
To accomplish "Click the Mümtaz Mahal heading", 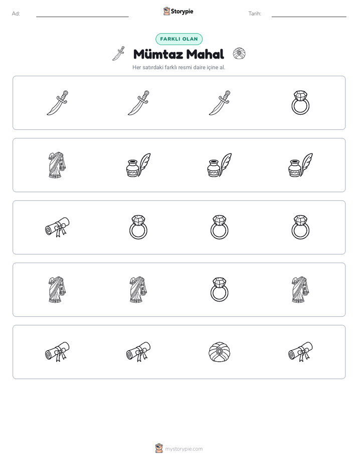I will click(178, 54).
